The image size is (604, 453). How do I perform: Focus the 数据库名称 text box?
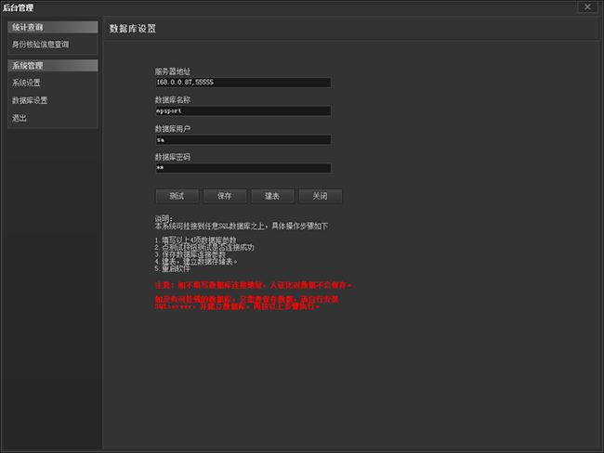click(x=242, y=111)
